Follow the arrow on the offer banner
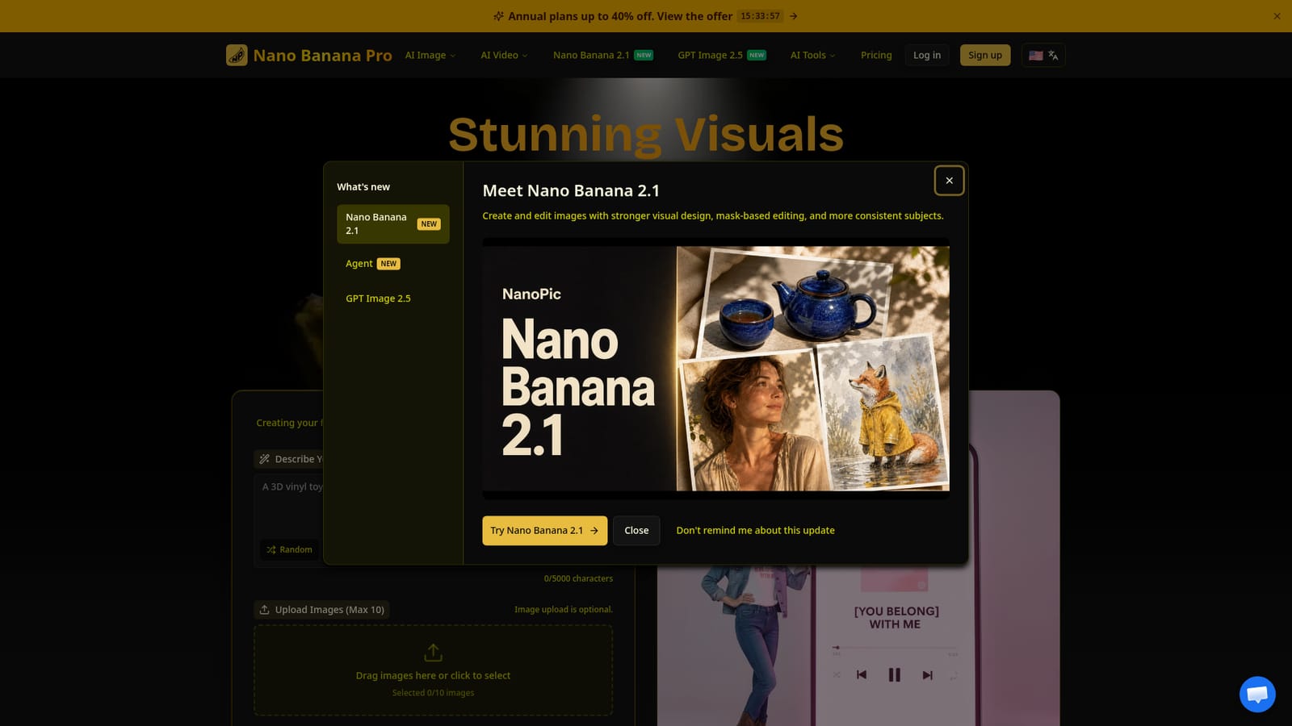 tap(794, 16)
